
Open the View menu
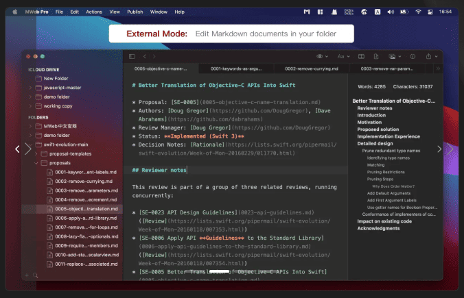pos(115,12)
